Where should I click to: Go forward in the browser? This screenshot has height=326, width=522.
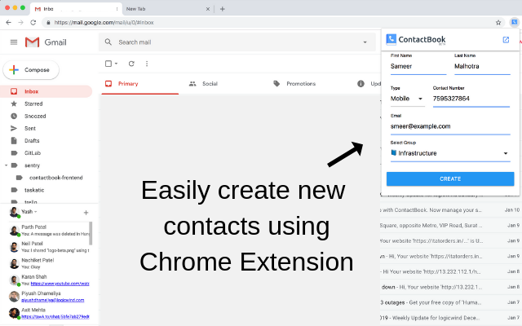[x=20, y=22]
